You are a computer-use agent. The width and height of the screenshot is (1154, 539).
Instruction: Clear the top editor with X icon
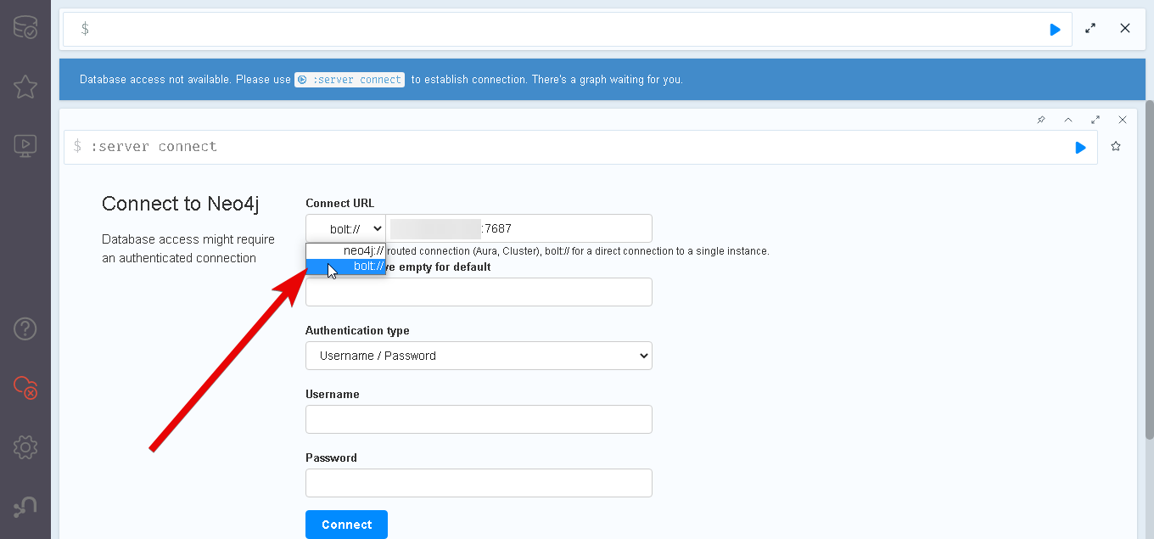tap(1125, 29)
